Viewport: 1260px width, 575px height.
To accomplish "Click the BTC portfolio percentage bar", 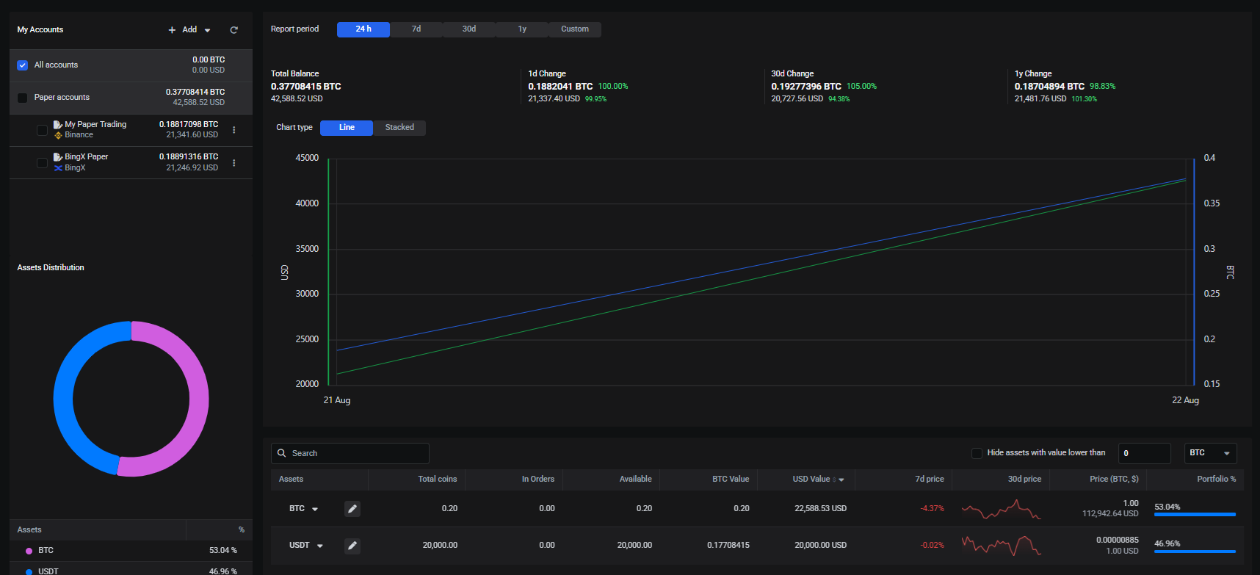I will tap(1195, 515).
